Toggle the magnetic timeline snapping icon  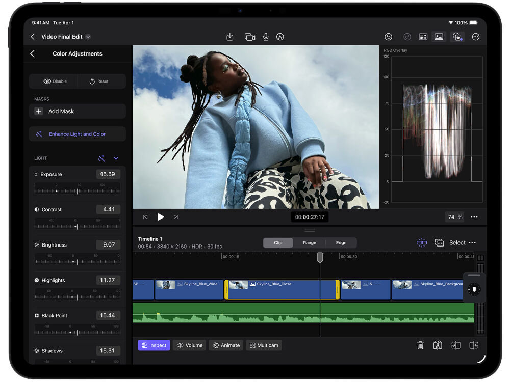(x=422, y=243)
